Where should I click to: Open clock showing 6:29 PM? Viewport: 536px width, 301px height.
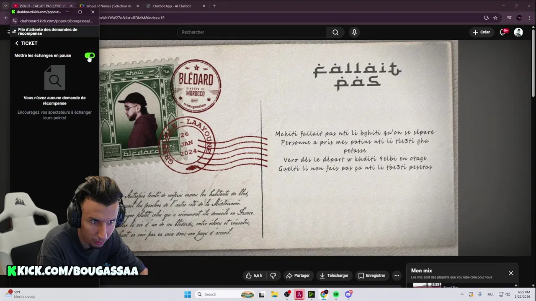point(523,294)
